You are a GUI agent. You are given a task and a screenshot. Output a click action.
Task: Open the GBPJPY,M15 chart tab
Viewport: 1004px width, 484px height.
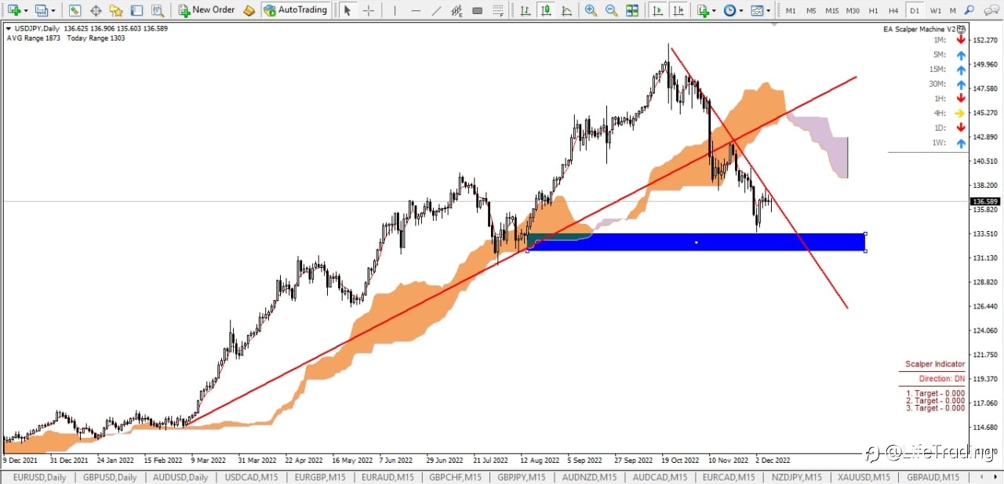522,477
